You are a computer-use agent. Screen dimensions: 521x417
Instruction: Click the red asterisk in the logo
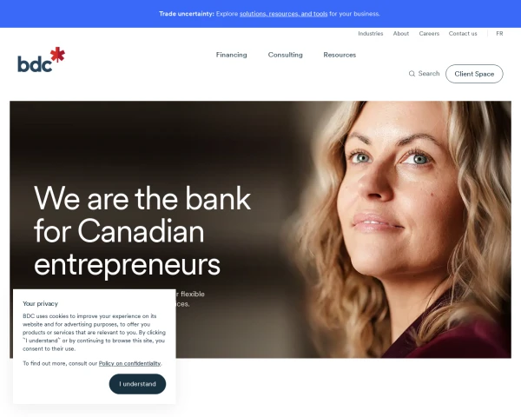tap(57, 54)
